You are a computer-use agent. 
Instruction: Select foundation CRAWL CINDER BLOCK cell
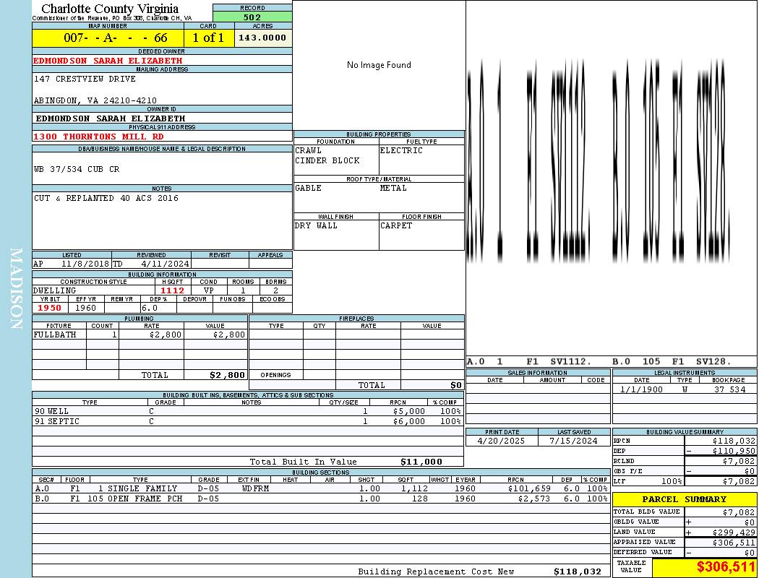[336, 160]
